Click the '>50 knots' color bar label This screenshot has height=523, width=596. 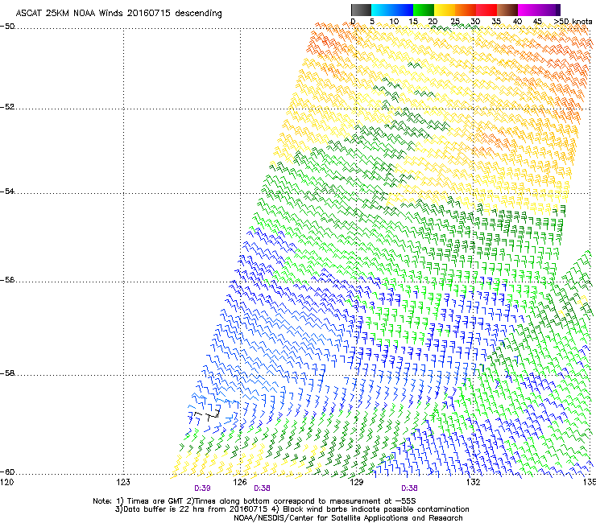pyautogui.click(x=573, y=22)
